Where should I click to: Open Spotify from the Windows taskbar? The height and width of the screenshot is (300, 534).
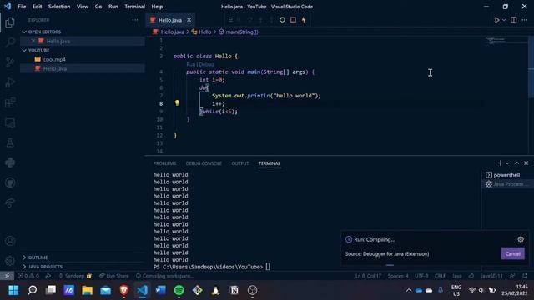(179, 290)
